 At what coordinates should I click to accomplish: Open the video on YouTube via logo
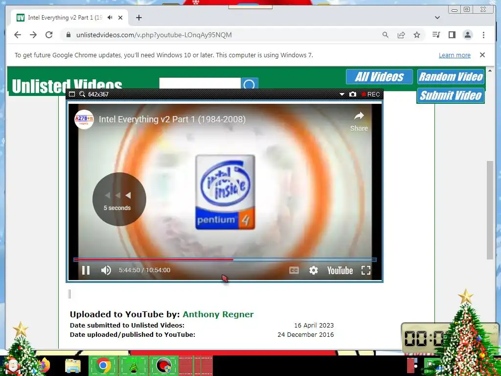[x=340, y=270]
